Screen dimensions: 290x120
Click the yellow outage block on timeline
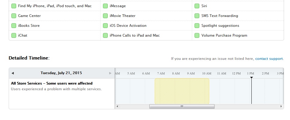pyautogui.click(x=182, y=91)
